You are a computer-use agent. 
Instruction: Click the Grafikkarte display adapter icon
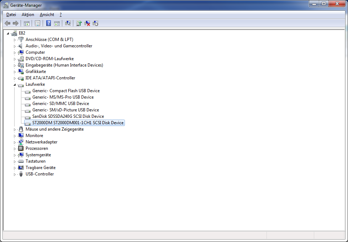[21, 72]
